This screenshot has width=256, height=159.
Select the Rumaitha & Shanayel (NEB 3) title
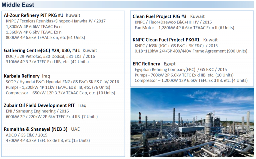35,129
